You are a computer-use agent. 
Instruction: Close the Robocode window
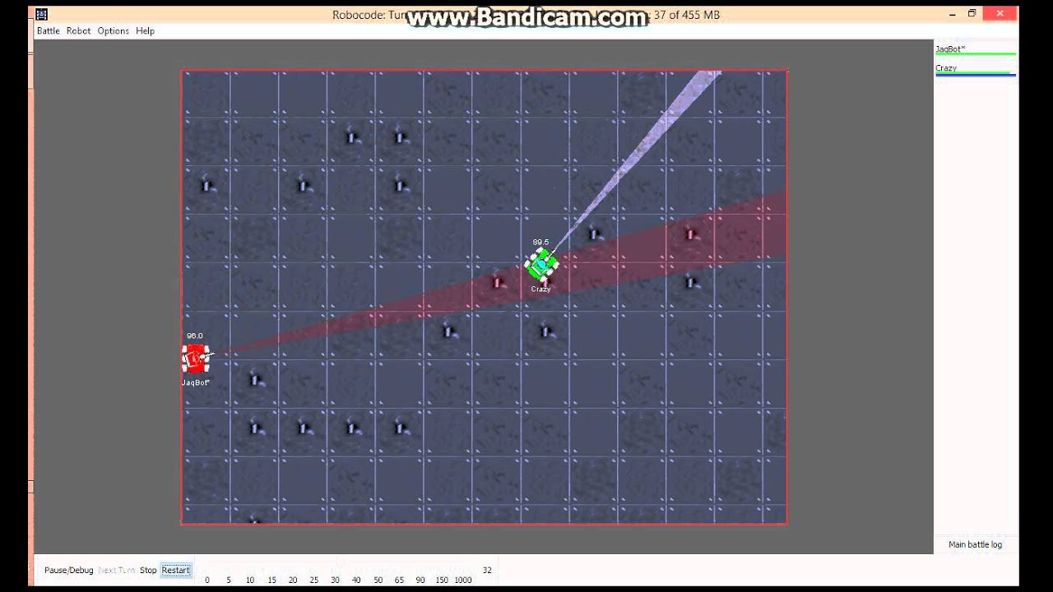point(1001,13)
